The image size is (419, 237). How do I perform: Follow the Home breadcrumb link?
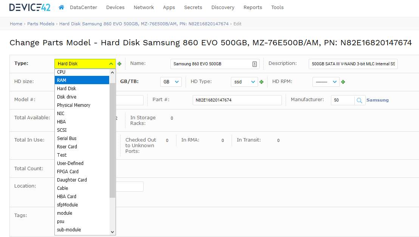click(16, 24)
